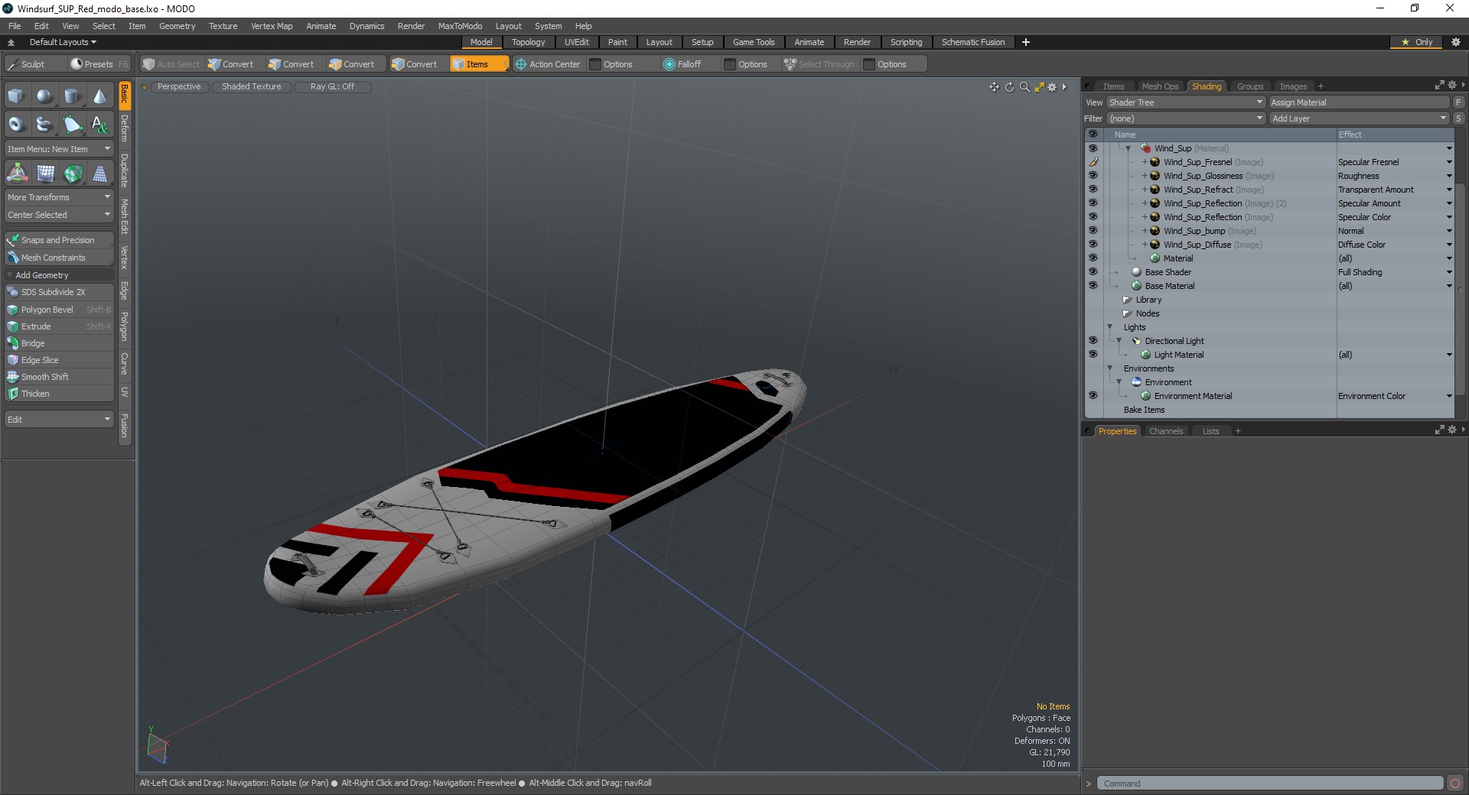Click the Snaps and Precision button
Image resolution: width=1469 pixels, height=795 pixels.
tap(59, 240)
